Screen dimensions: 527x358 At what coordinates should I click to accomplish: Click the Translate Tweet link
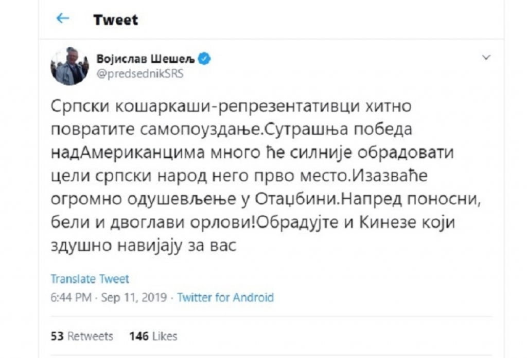coord(90,279)
